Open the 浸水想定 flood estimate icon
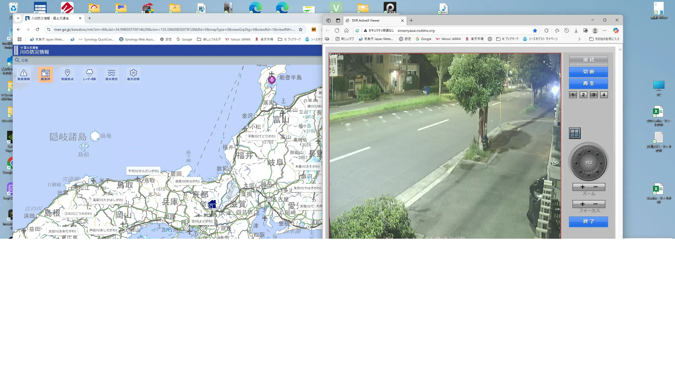This screenshot has width=675, height=379. coord(111,75)
